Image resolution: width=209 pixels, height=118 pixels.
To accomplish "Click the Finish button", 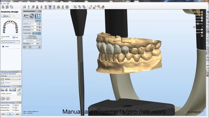I will (15, 37).
